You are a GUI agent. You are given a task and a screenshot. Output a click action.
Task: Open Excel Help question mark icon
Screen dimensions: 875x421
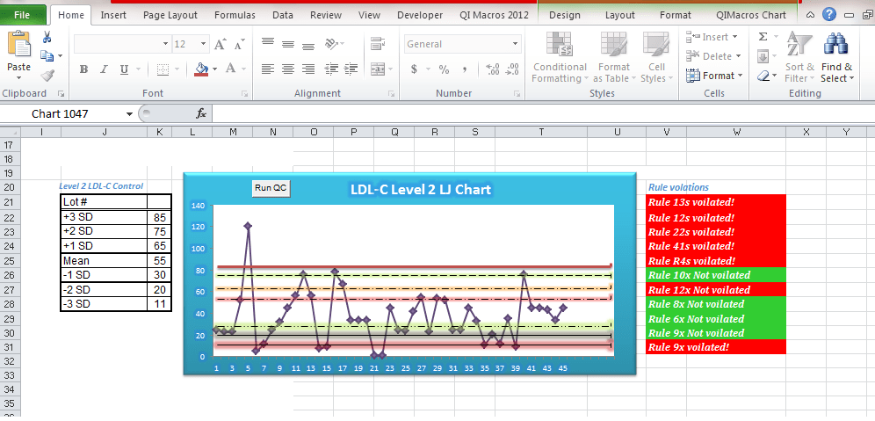829,15
